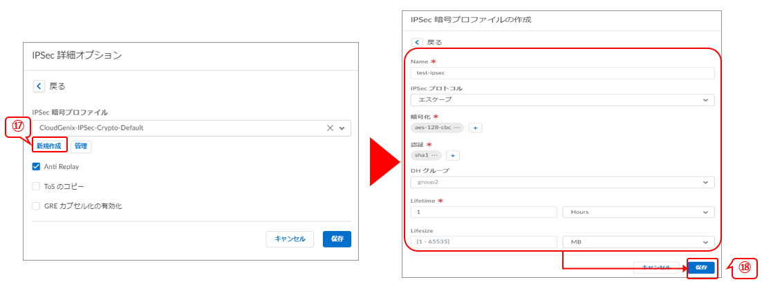
Task: Click the Name field containing test-ipsec
Action: coord(562,72)
